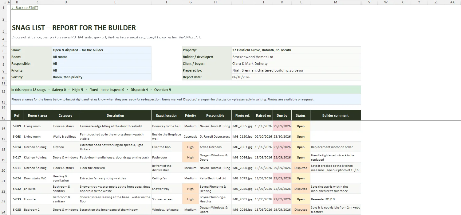Viewport: 461px width, 215px height.
Task: Click the IMG_2055.jpg photo reference
Action: [x=243, y=126]
